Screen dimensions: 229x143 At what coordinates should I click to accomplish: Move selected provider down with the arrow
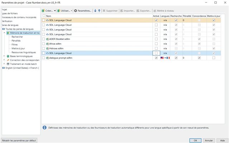click(x=95, y=11)
